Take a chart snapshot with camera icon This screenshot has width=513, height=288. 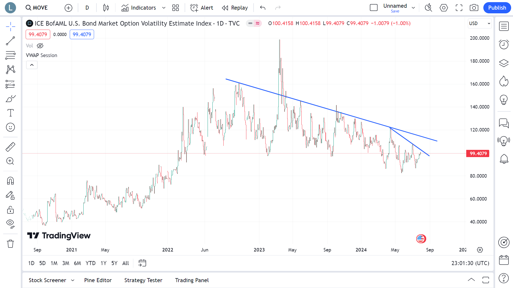click(x=474, y=8)
